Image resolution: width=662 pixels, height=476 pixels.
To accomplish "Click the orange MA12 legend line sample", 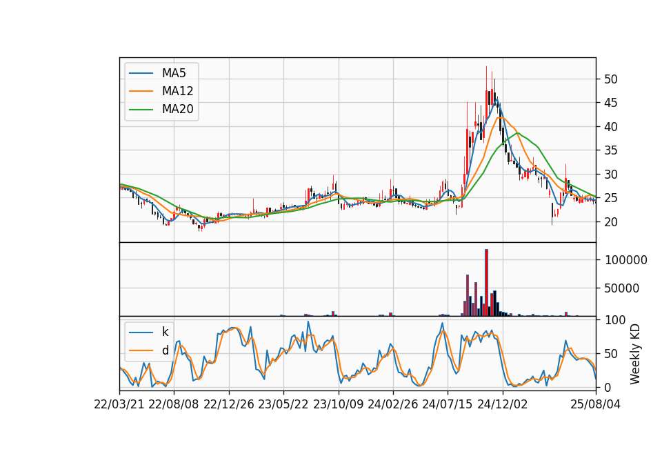I will tap(141, 91).
